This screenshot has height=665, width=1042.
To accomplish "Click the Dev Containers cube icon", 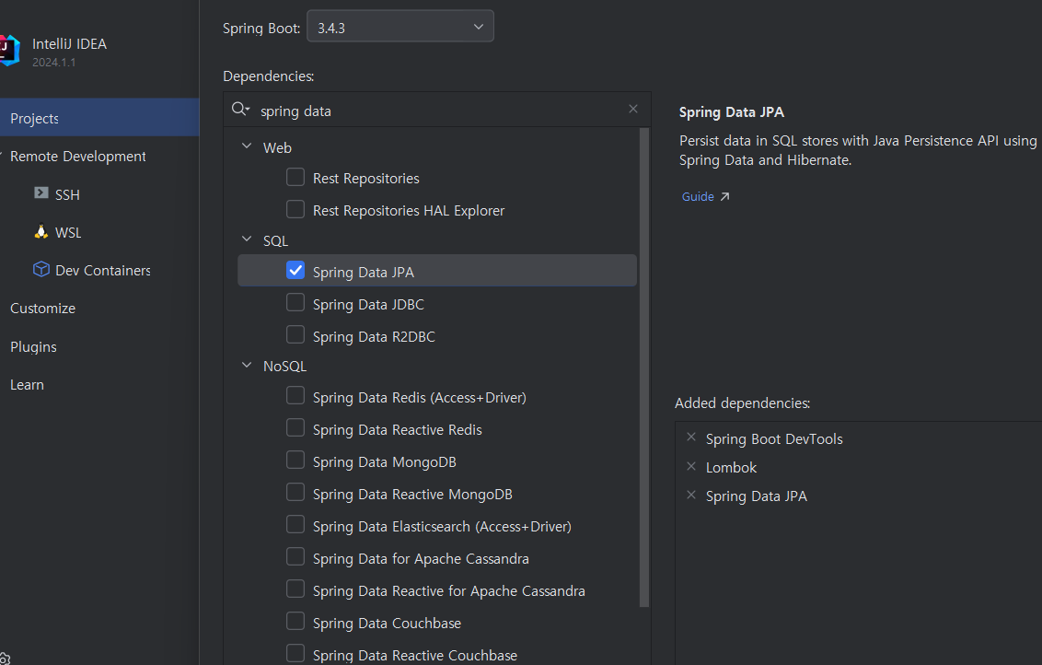I will tap(41, 269).
